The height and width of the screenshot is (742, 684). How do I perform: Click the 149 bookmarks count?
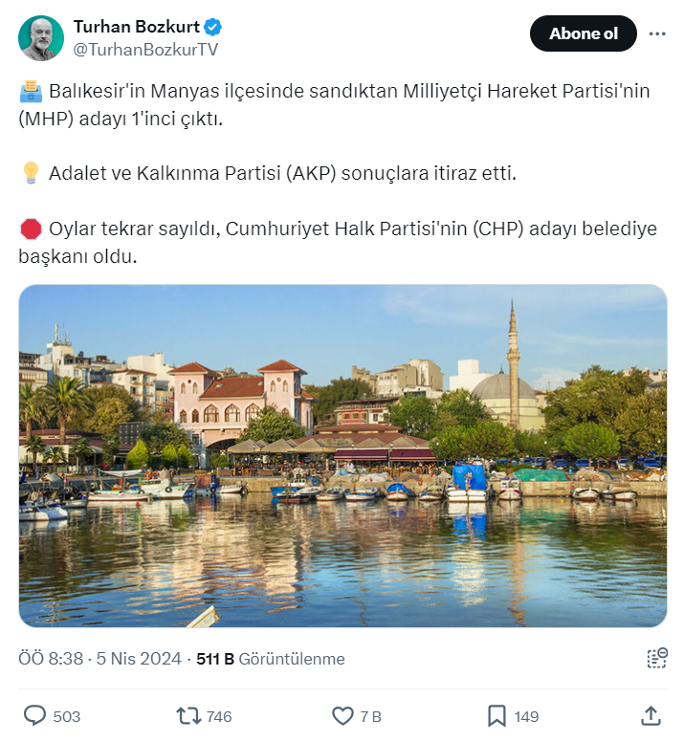click(x=526, y=716)
